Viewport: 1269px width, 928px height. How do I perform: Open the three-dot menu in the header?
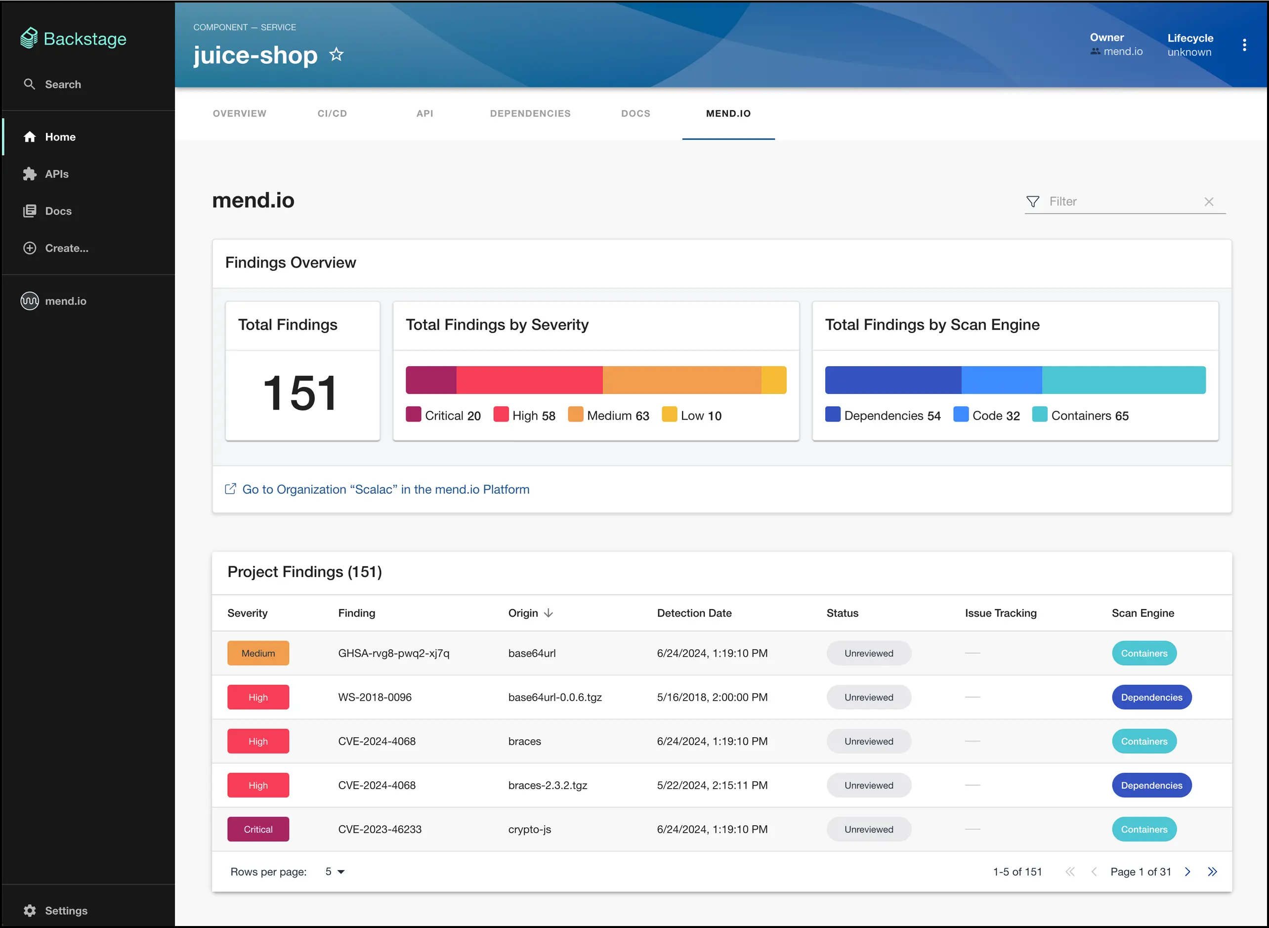point(1244,45)
